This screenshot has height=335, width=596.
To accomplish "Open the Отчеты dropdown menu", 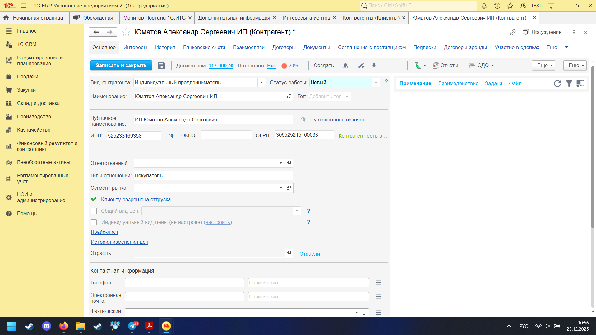I will [x=447, y=66].
